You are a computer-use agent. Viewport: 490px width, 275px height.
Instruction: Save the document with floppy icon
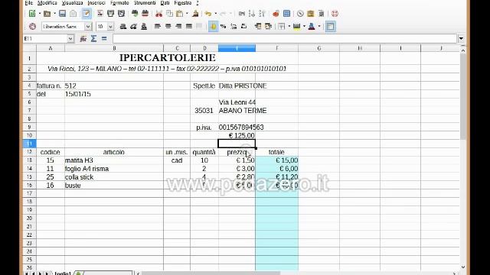[62, 14]
